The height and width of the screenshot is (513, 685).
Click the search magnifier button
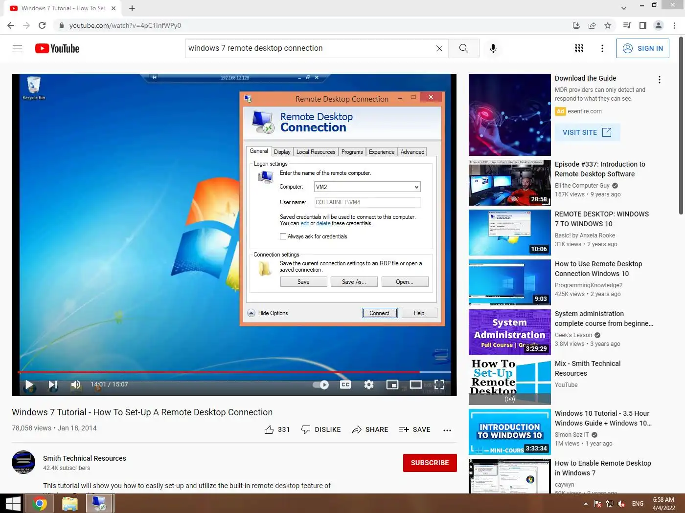pyautogui.click(x=463, y=48)
